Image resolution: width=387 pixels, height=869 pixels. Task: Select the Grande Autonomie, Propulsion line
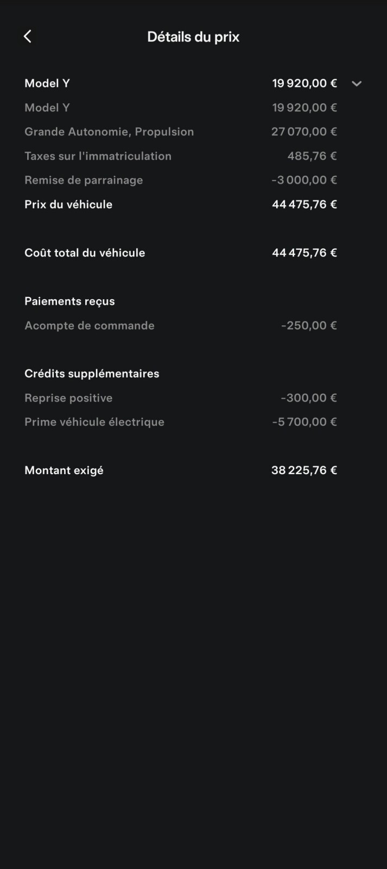[x=181, y=131]
